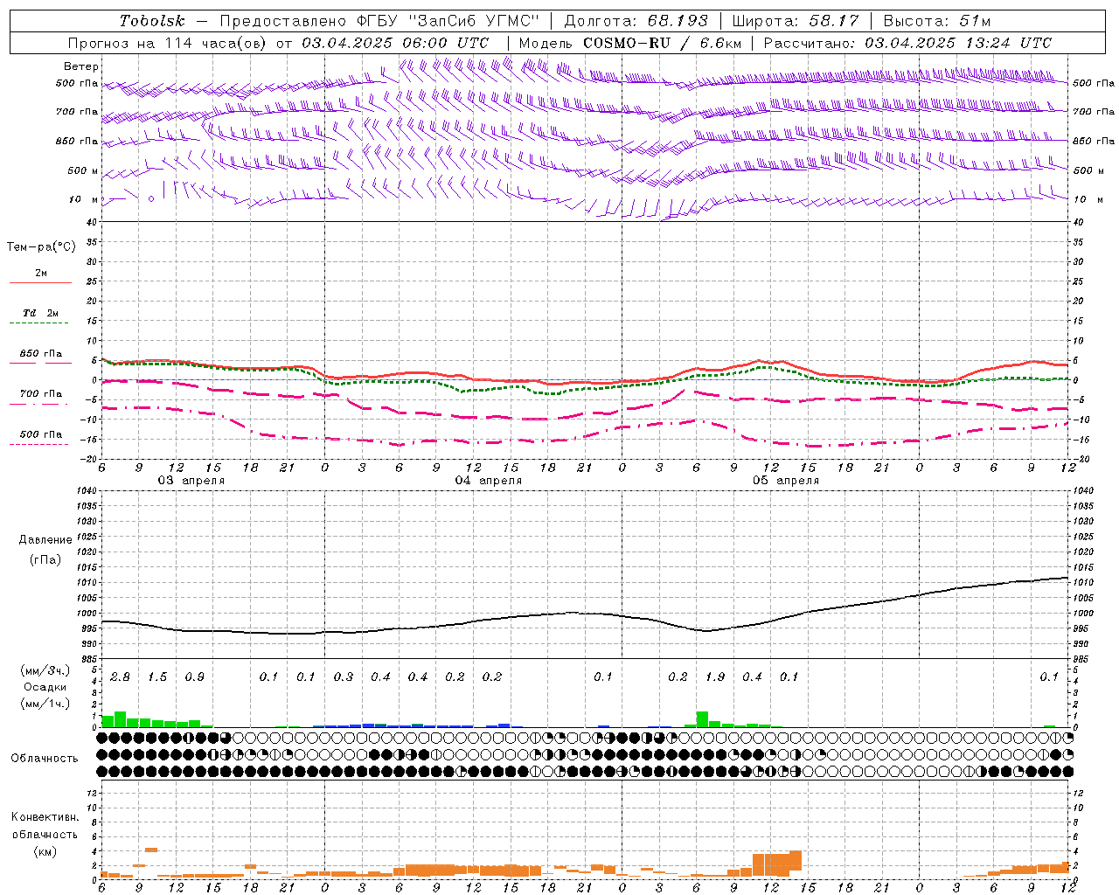Click the station name "Tobolsk" in the header
The width and height of the screenshot is (1119, 895).
point(153,21)
